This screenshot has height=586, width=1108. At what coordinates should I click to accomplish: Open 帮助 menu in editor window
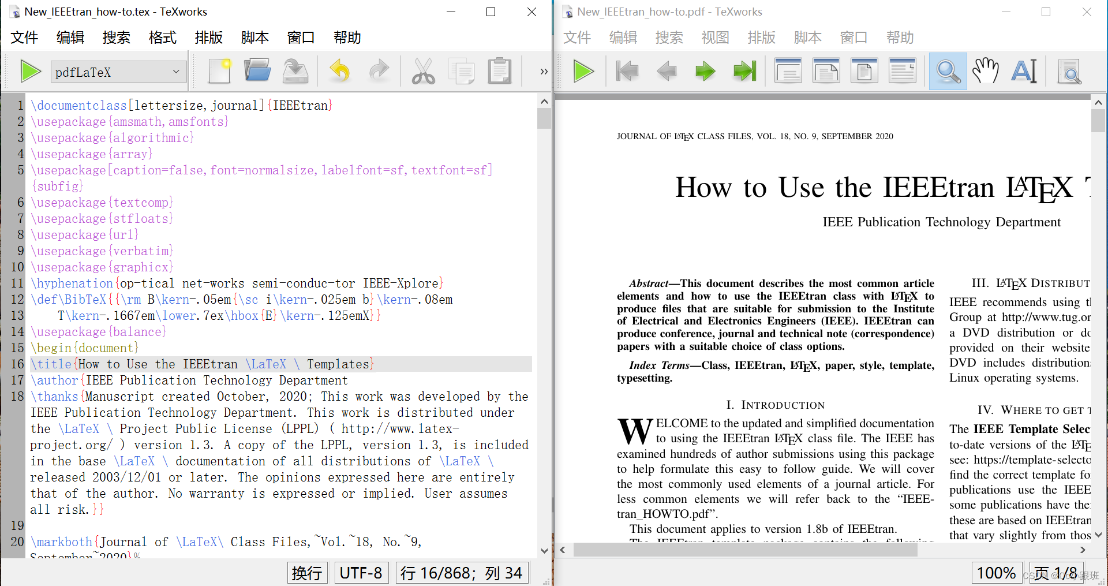pyautogui.click(x=347, y=38)
